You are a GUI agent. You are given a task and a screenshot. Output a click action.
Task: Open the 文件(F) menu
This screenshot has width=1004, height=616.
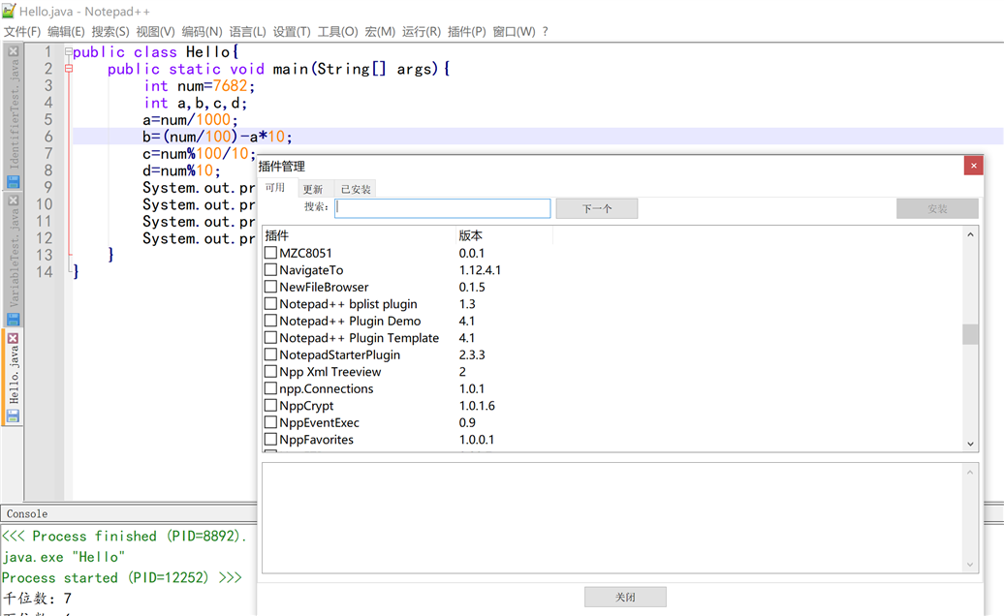(22, 31)
